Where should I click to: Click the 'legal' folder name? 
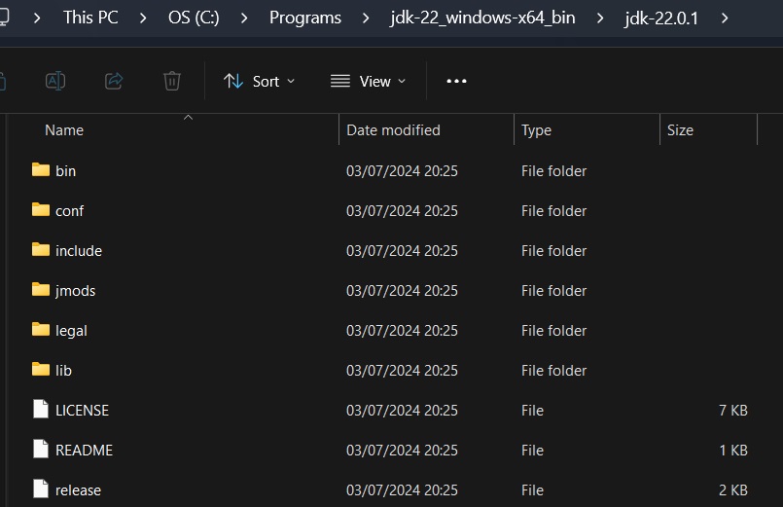coord(71,331)
